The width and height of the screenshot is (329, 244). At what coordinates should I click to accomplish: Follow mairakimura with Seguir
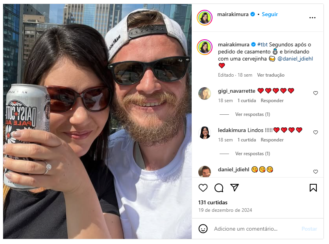[x=270, y=14]
